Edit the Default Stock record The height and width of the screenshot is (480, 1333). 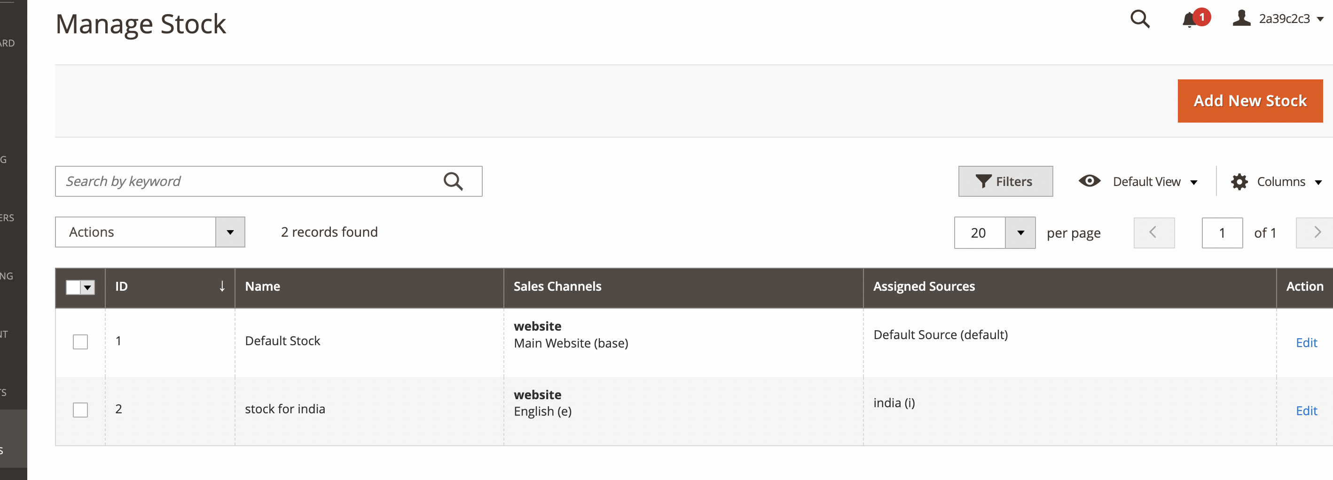(x=1306, y=342)
